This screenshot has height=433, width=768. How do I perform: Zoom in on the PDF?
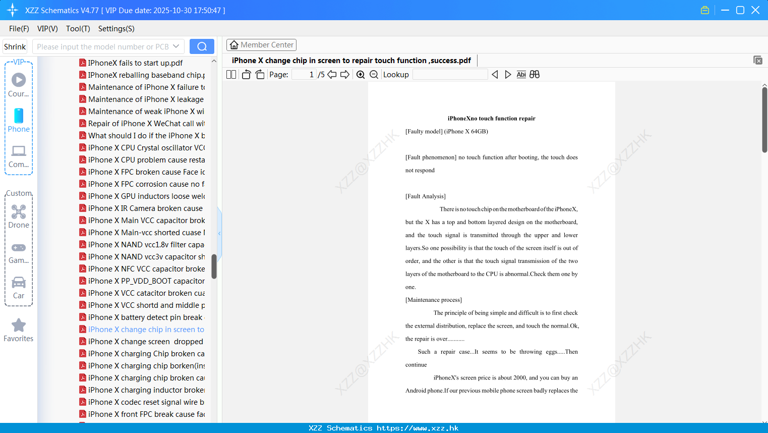361,74
